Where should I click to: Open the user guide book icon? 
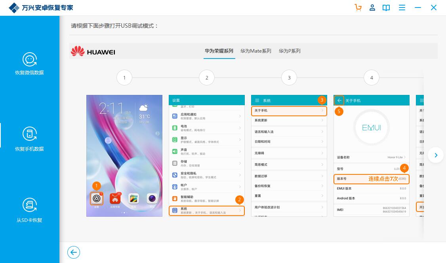(x=386, y=8)
